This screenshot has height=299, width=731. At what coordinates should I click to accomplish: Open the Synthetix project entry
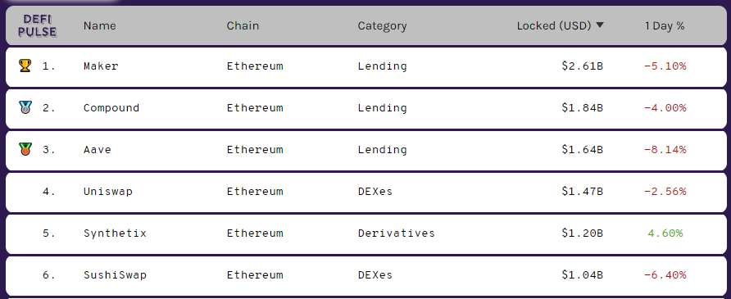click(x=115, y=233)
